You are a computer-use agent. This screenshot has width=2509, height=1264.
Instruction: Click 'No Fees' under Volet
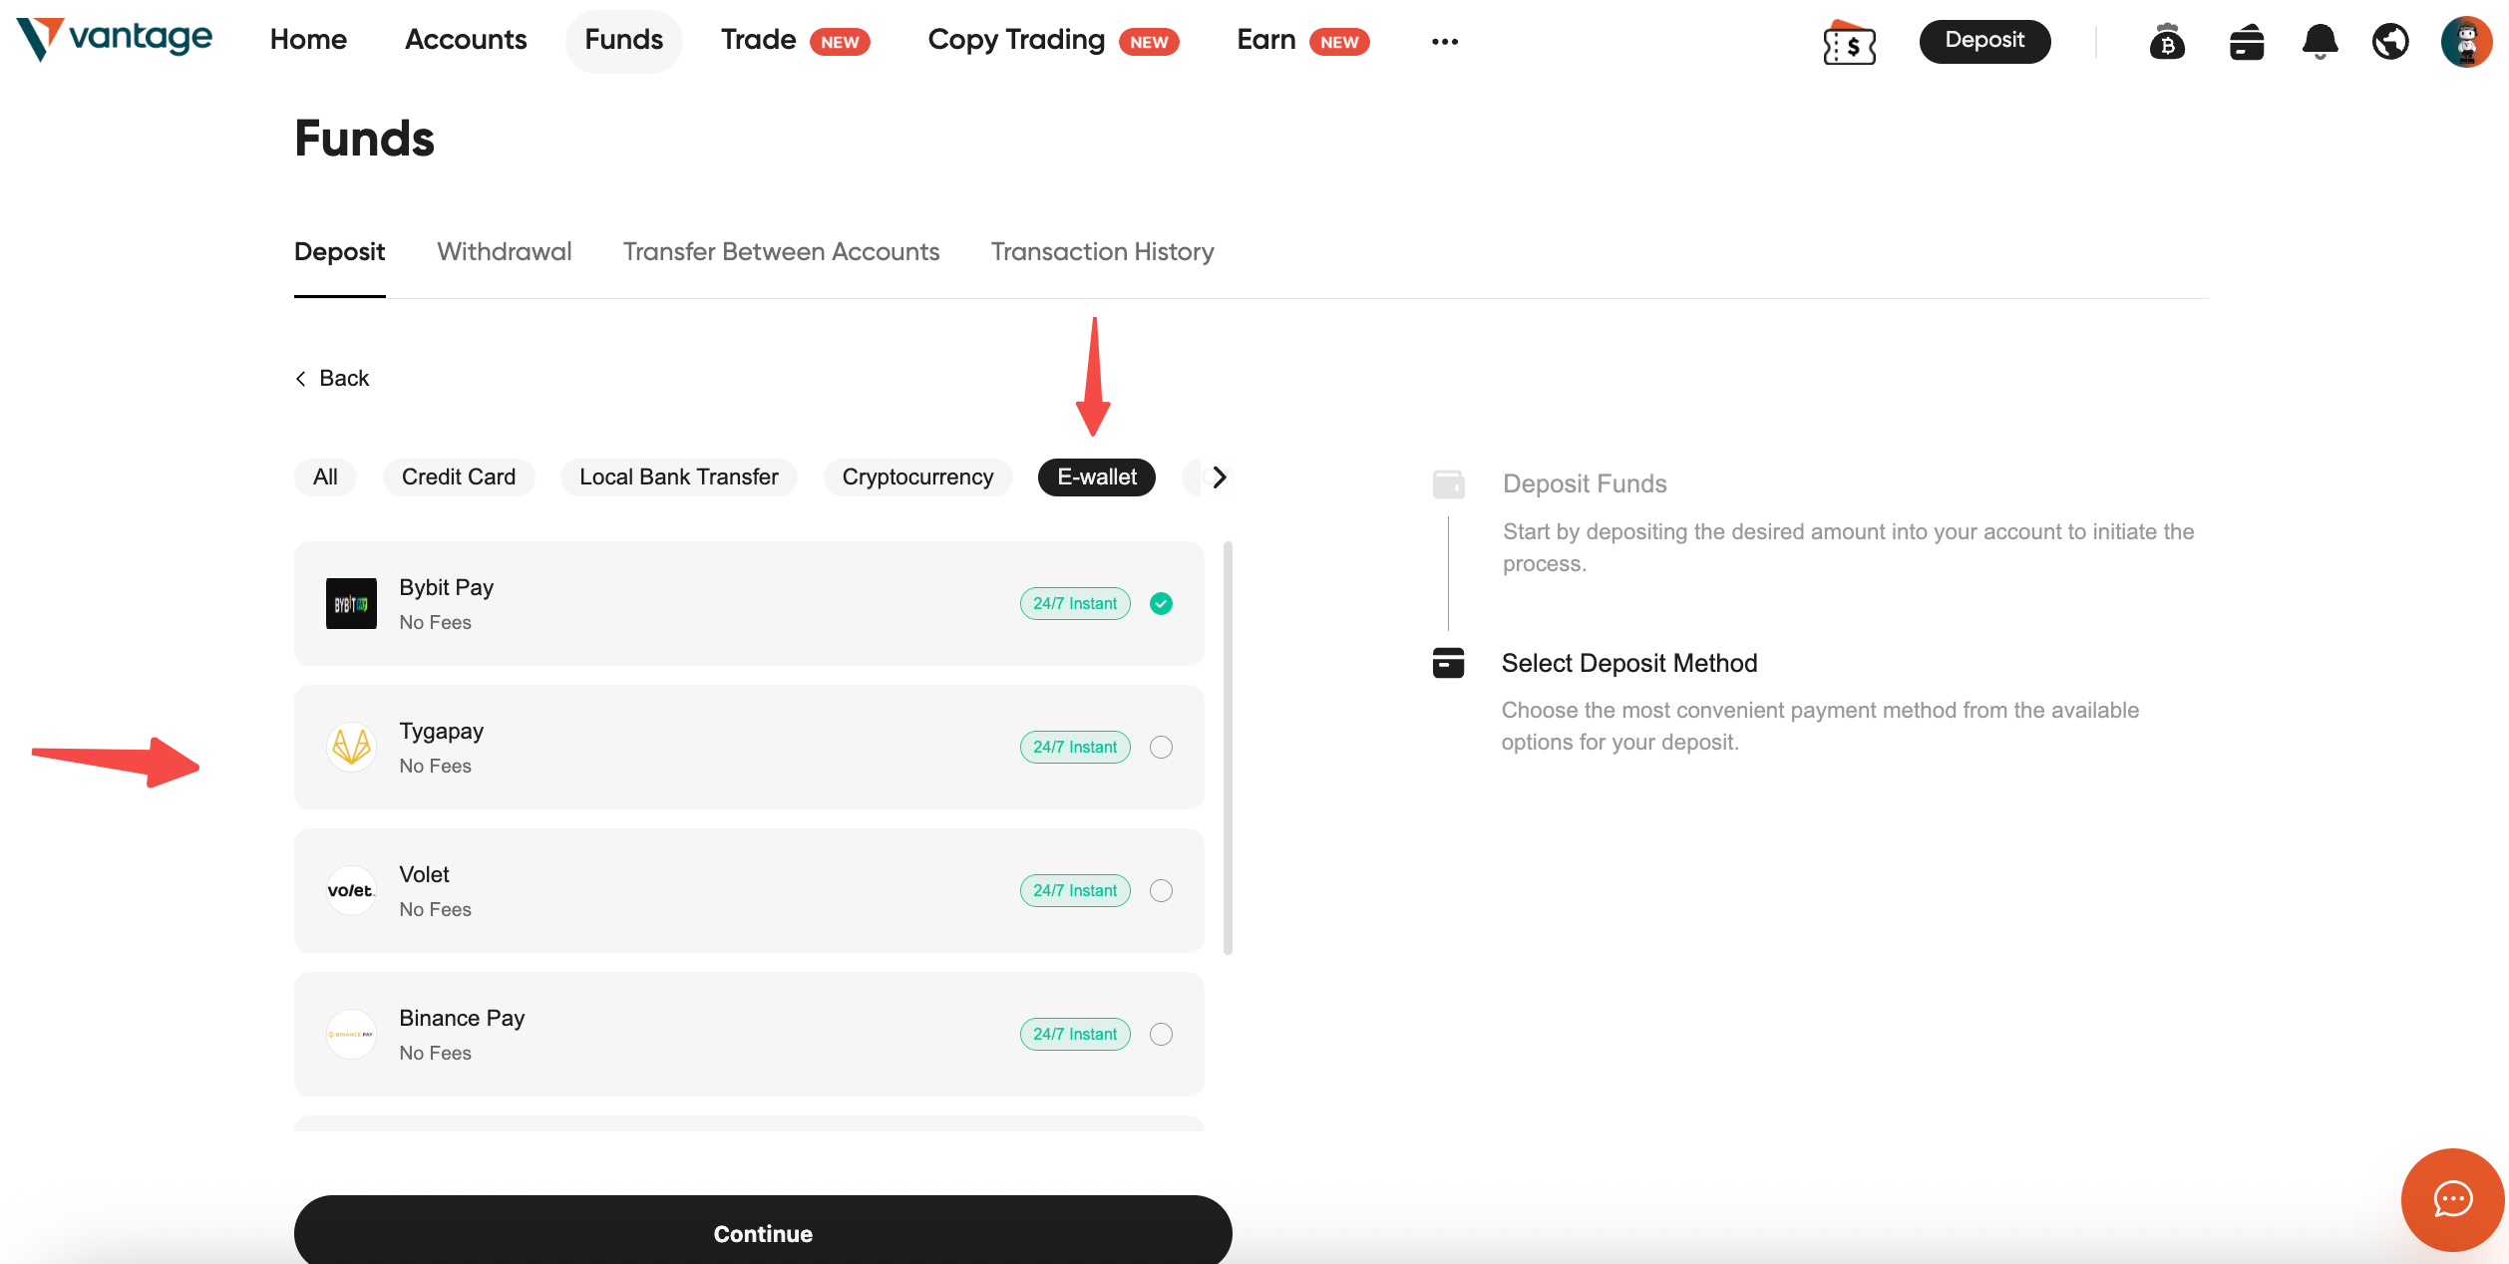[435, 909]
